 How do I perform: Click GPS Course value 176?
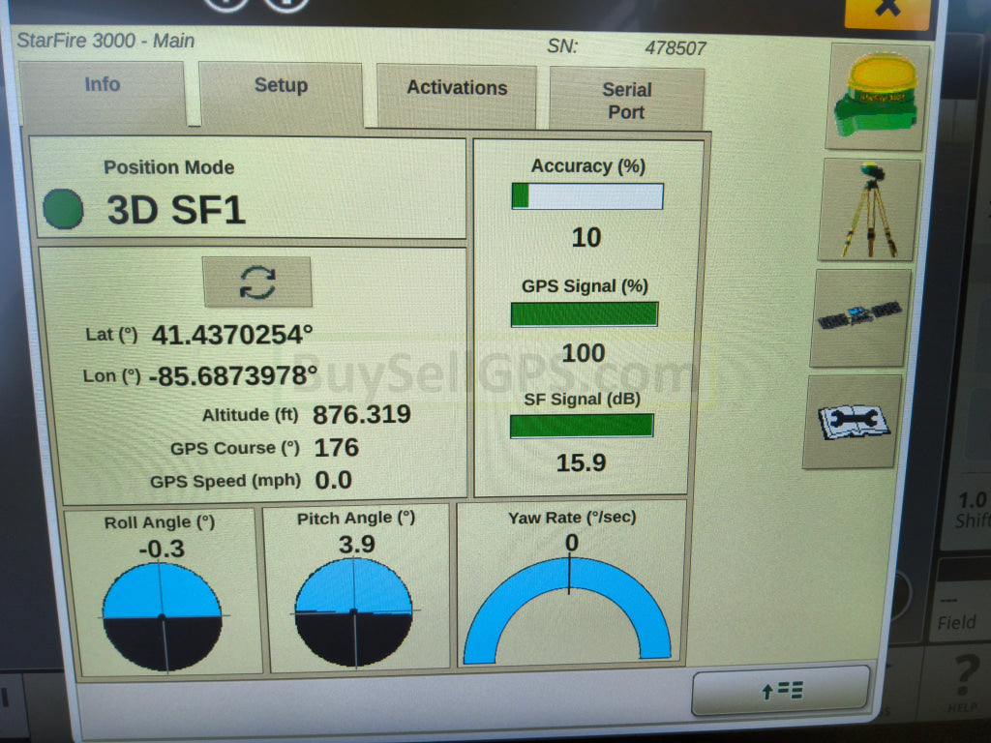pos(337,447)
